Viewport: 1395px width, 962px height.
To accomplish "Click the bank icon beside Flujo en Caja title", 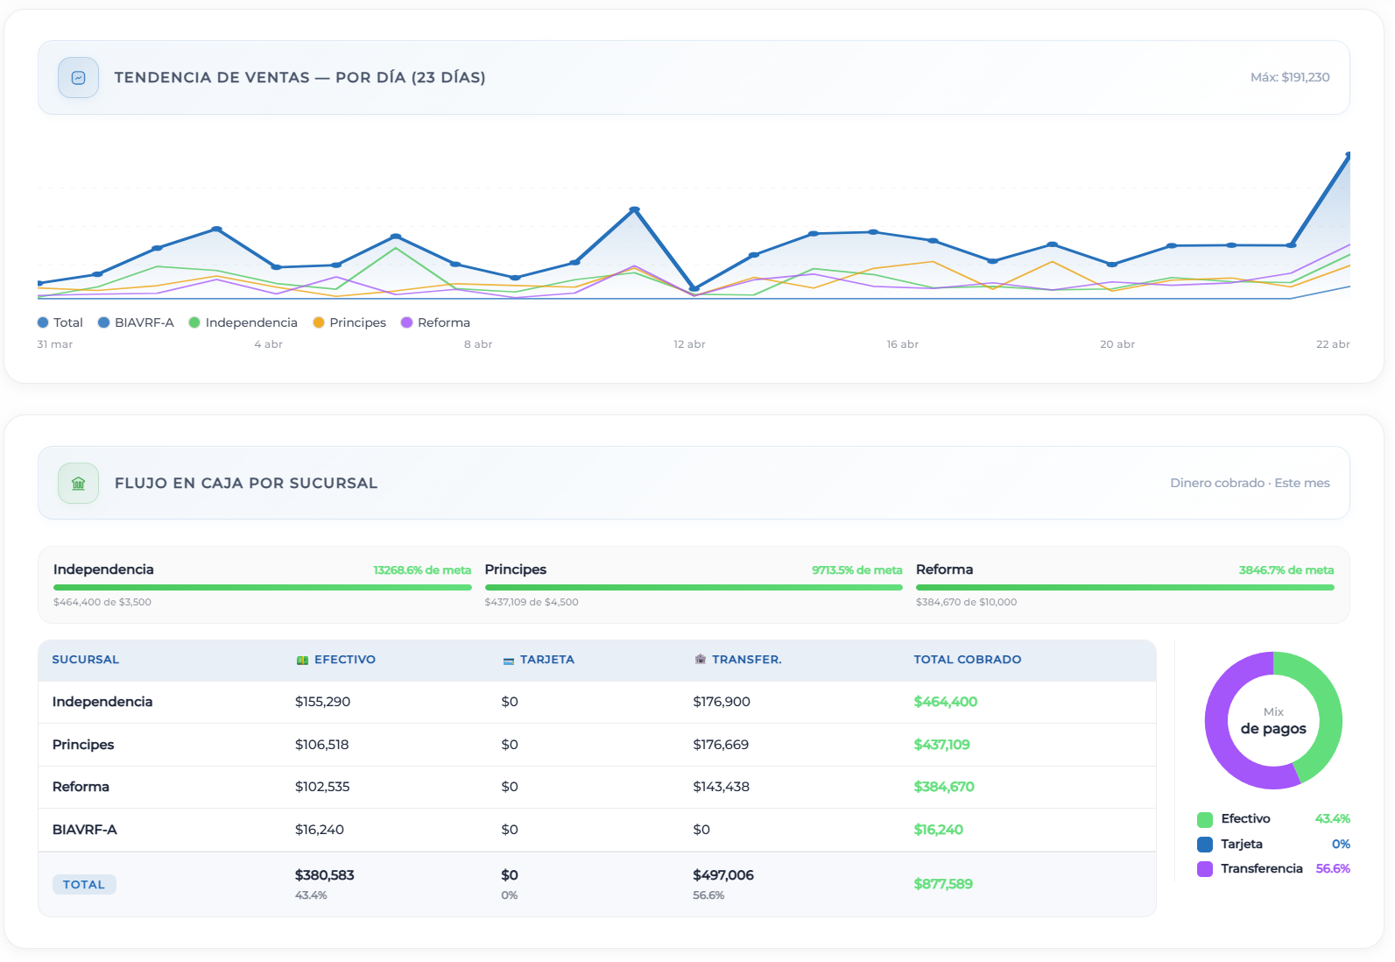I will pyautogui.click(x=78, y=484).
